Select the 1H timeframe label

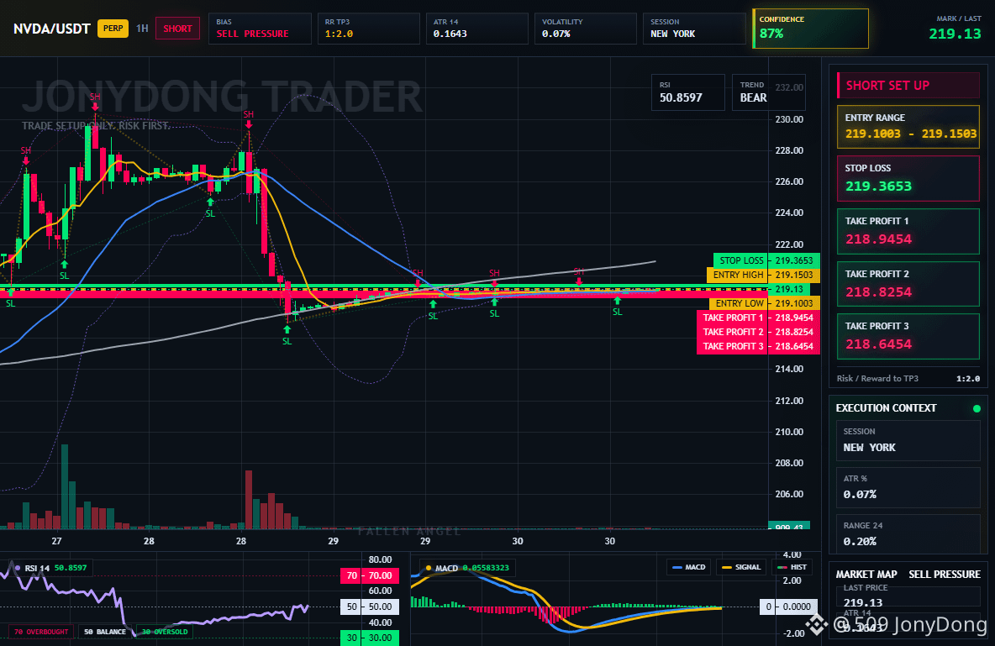[142, 29]
